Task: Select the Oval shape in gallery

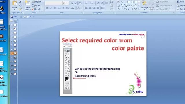Action: pyautogui.click(x=132, y=2)
